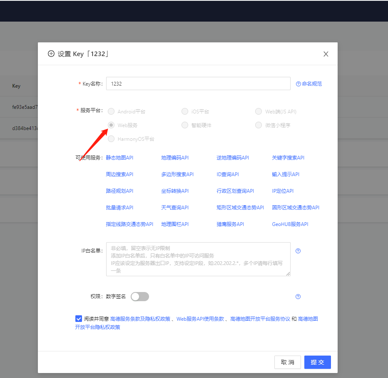Open 高德服务条款及隐私权政策 link
The width and height of the screenshot is (388, 378).
(x=140, y=319)
